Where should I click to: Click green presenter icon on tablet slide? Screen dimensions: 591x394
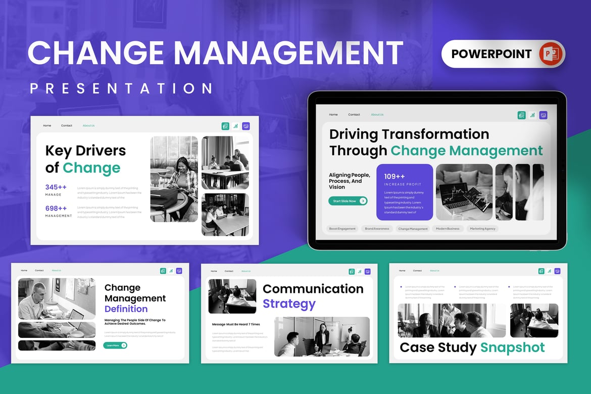point(522,115)
